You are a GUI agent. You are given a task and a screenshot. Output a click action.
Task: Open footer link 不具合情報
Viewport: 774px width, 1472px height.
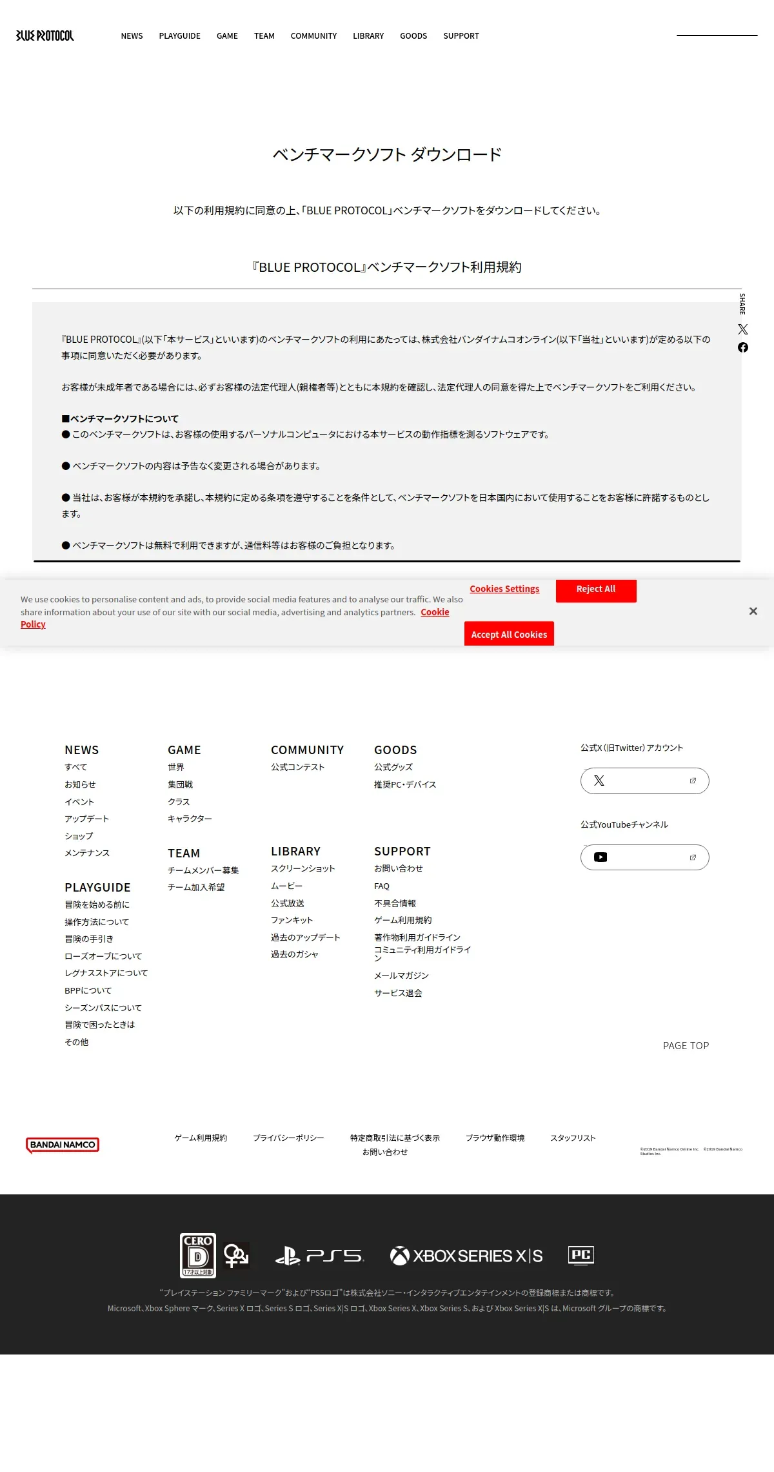(395, 903)
